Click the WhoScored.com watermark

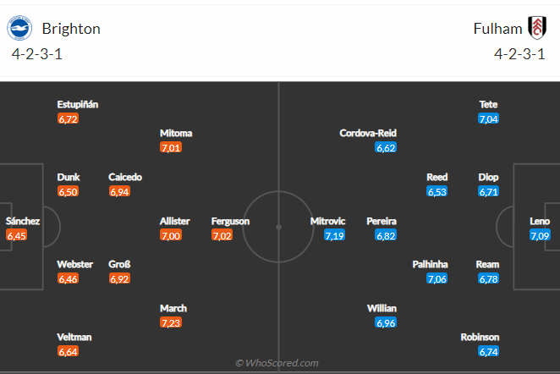(x=277, y=363)
